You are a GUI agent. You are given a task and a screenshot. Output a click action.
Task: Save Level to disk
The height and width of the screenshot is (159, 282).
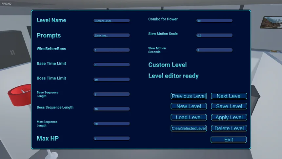[229, 106]
